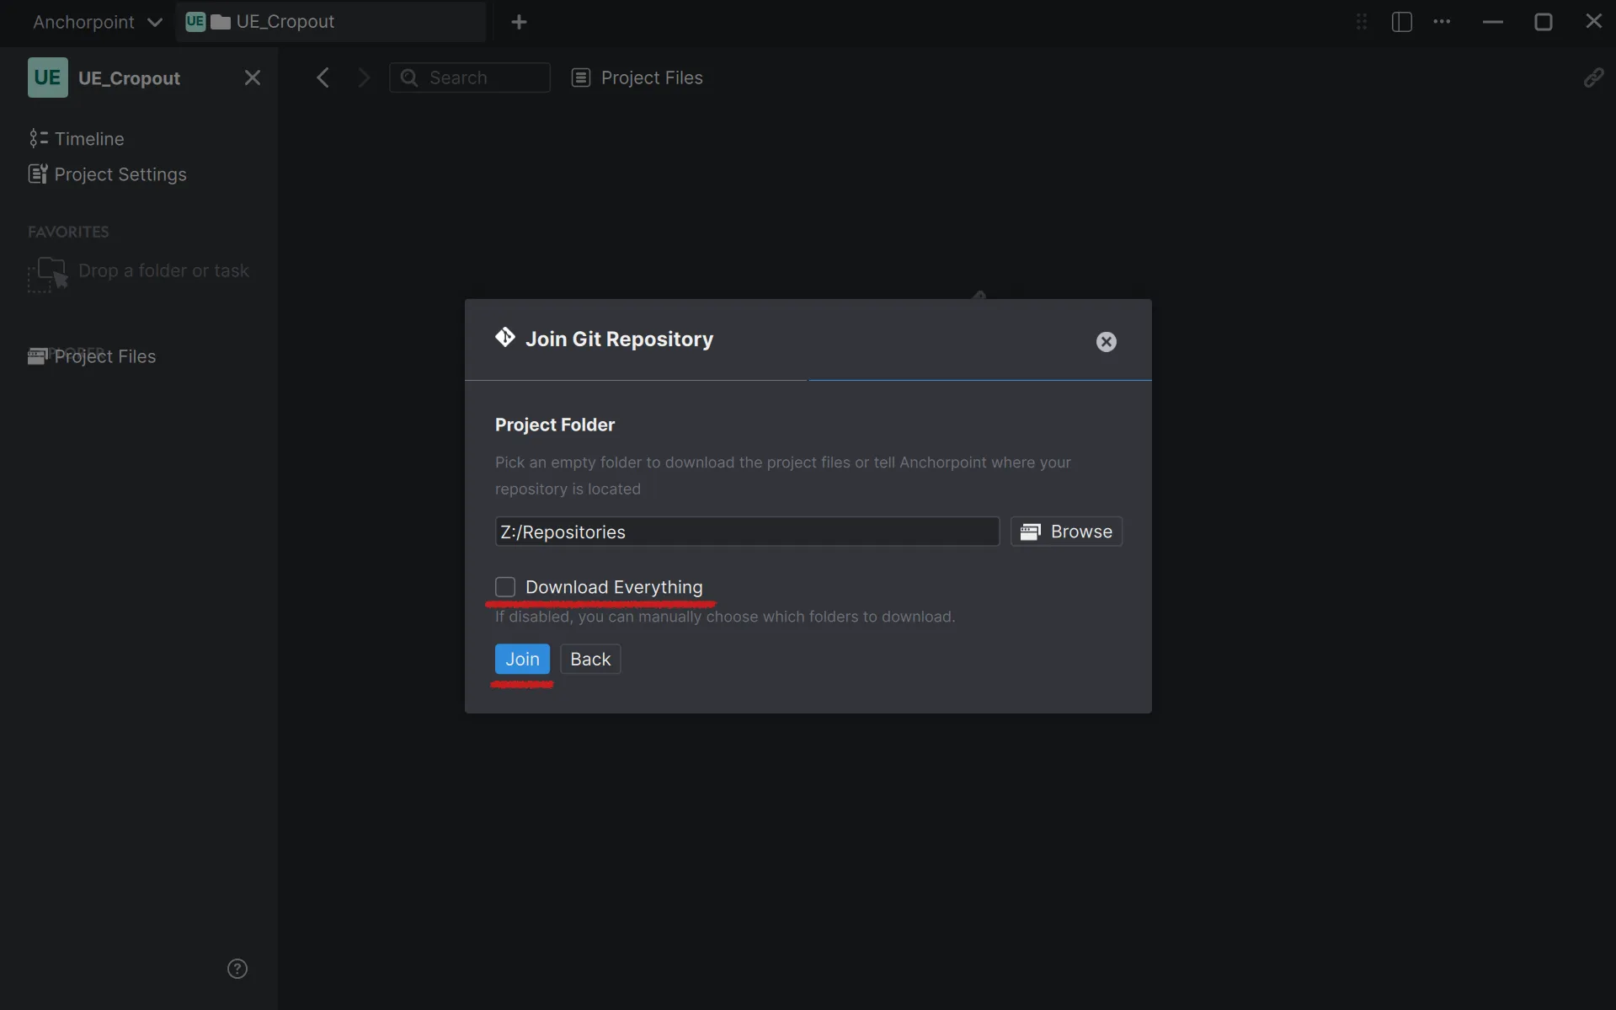The width and height of the screenshot is (1616, 1010).
Task: Open help via the question mark icon
Action: [237, 969]
